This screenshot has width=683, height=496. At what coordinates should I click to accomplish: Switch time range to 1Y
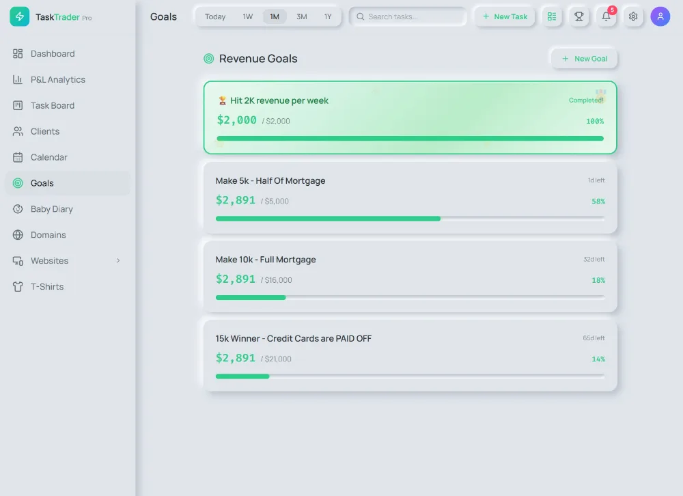[x=328, y=16]
